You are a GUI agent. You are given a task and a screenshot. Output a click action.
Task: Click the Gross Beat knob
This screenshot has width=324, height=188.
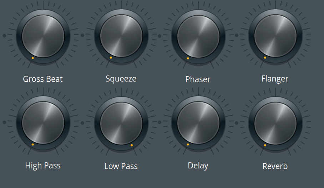(43, 36)
